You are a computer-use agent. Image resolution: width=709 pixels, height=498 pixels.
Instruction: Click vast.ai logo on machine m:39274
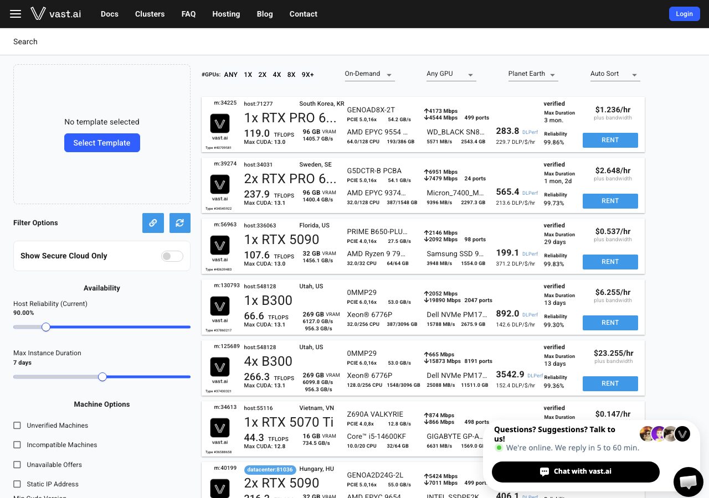pyautogui.click(x=220, y=184)
